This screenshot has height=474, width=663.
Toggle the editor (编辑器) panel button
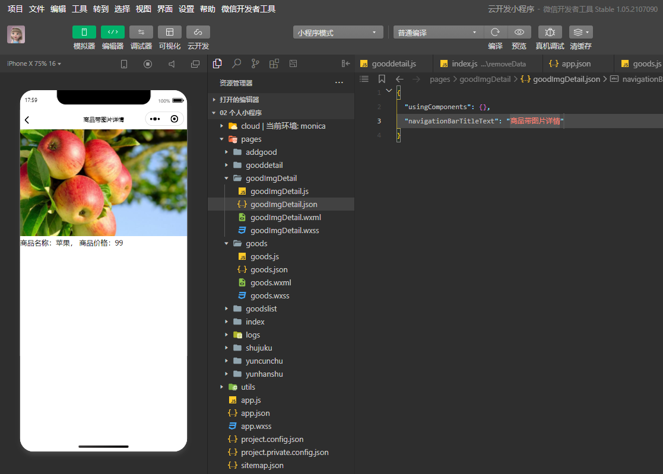(112, 32)
